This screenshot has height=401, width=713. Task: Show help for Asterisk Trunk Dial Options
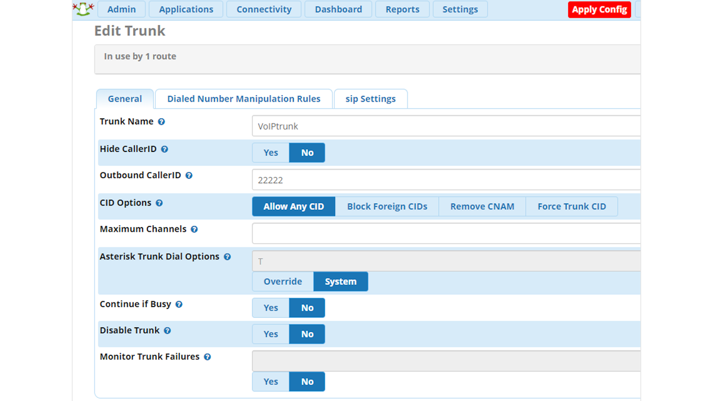227,256
